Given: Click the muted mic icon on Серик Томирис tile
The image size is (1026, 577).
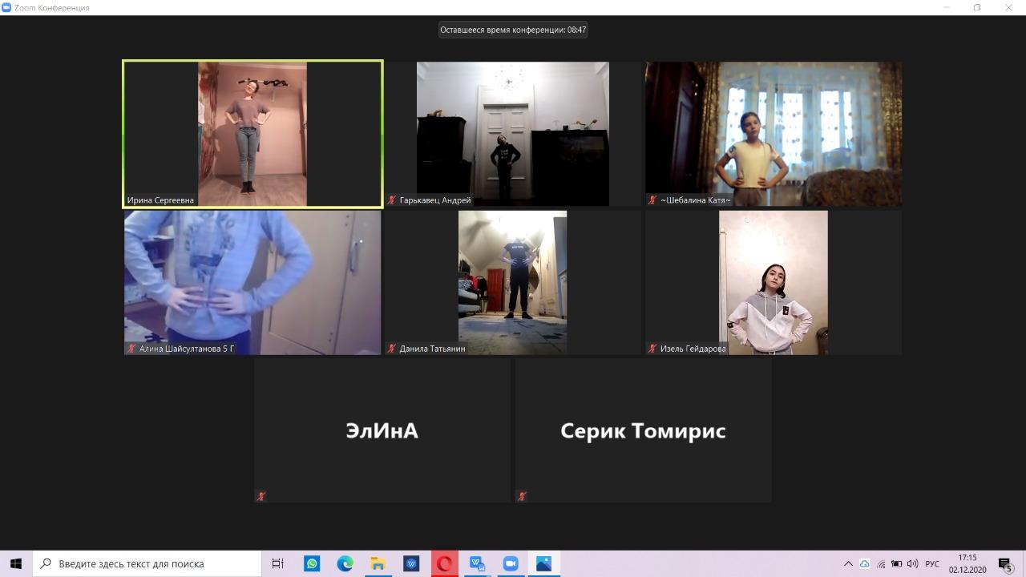Looking at the screenshot, I should (x=522, y=496).
